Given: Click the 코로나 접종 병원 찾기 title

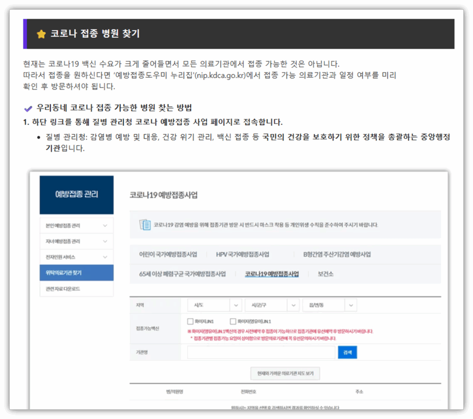Looking at the screenshot, I should [x=95, y=34].
